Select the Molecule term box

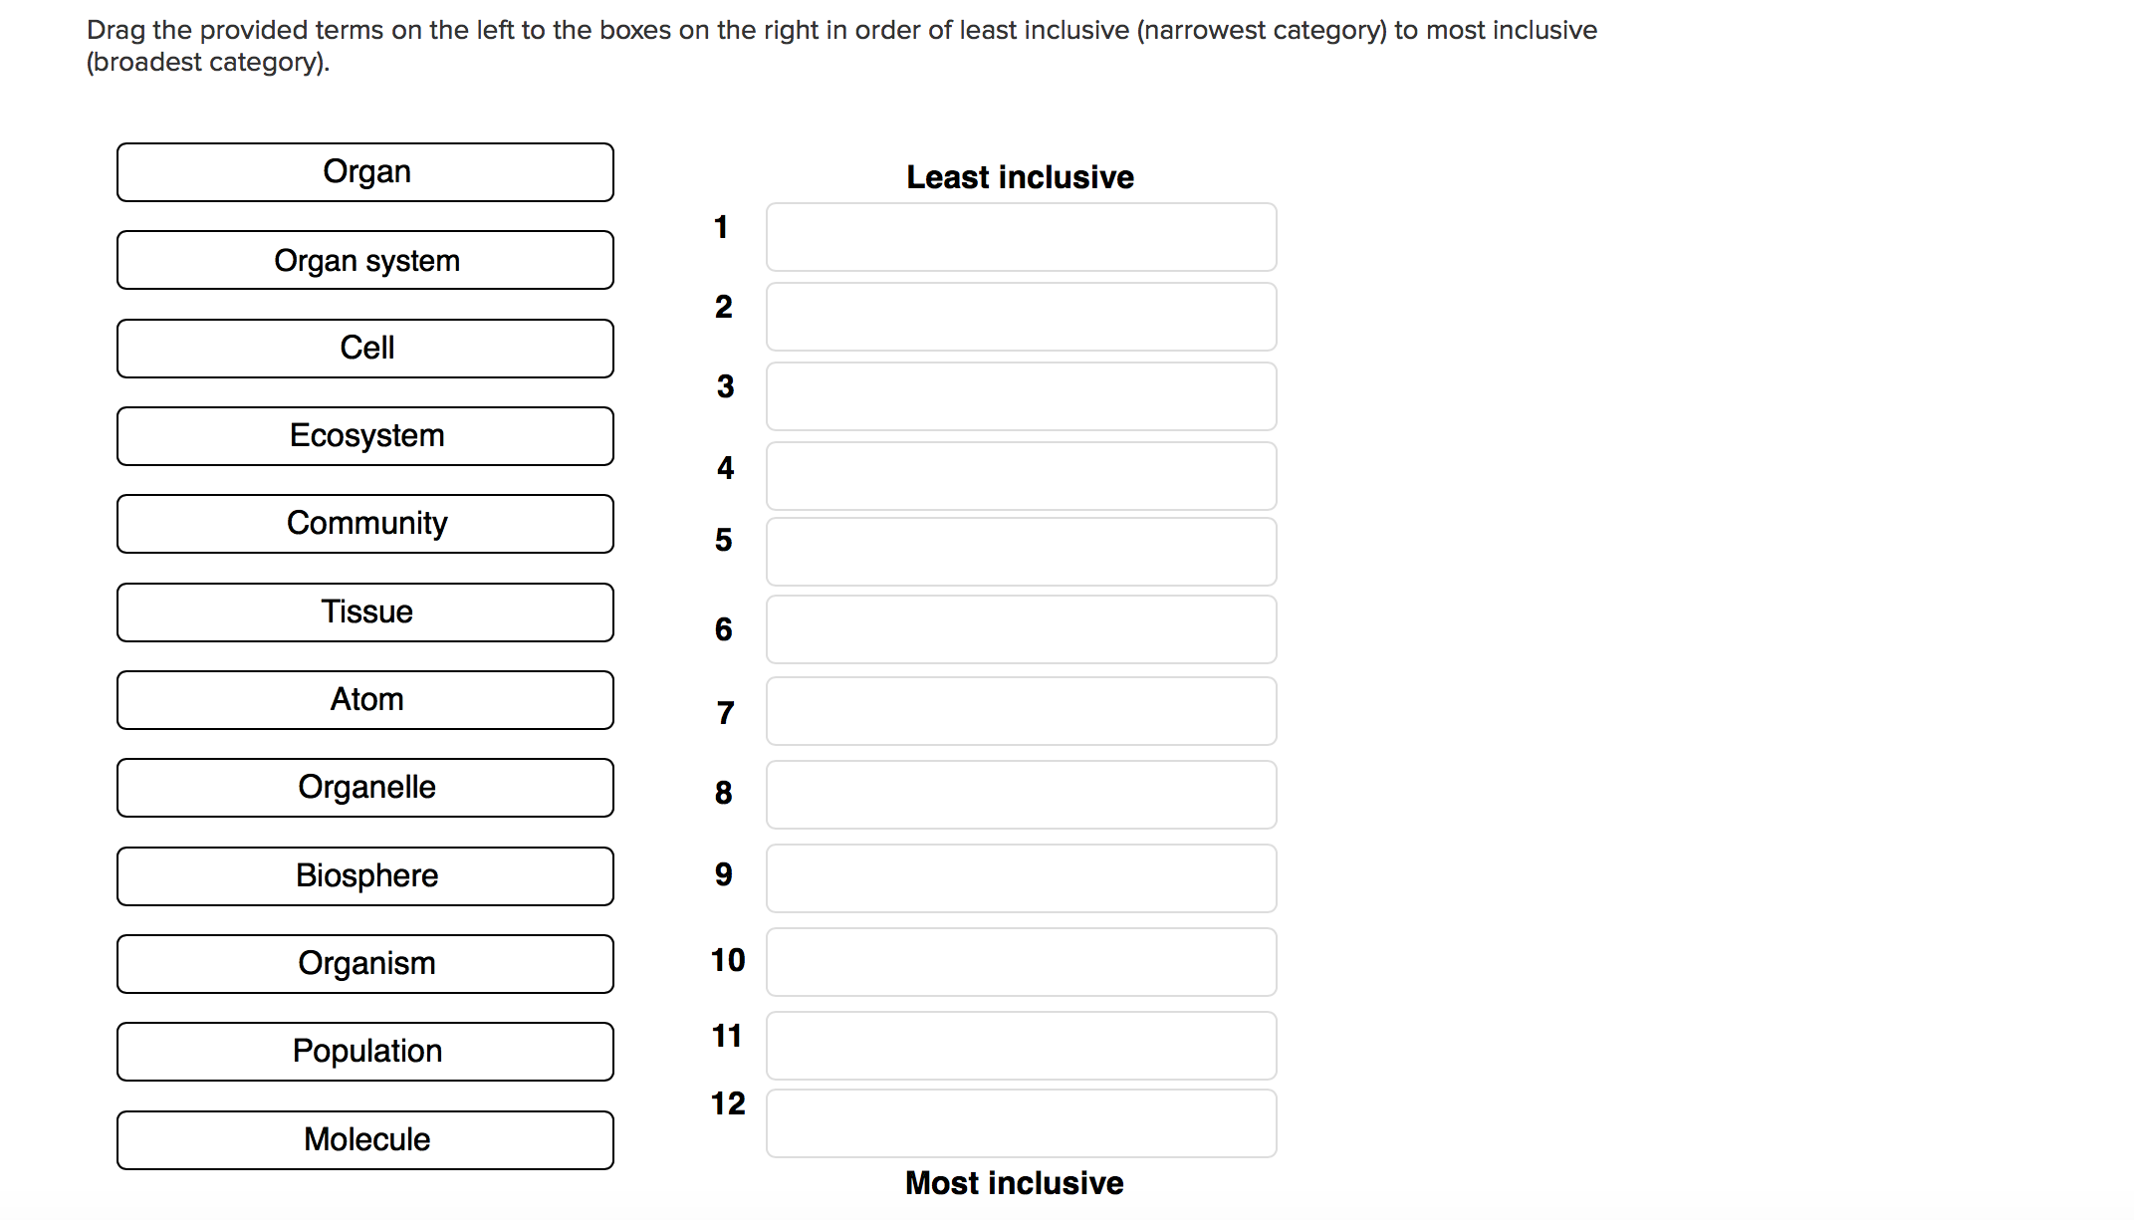click(365, 1138)
